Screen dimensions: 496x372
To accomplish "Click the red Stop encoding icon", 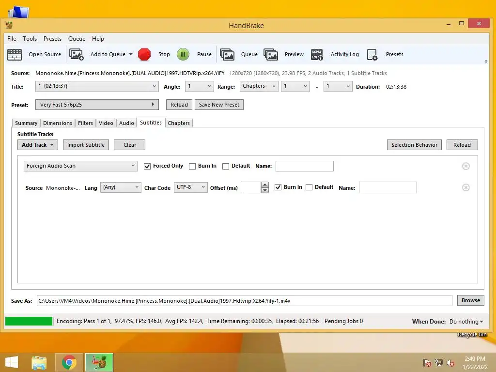I will (x=144, y=54).
